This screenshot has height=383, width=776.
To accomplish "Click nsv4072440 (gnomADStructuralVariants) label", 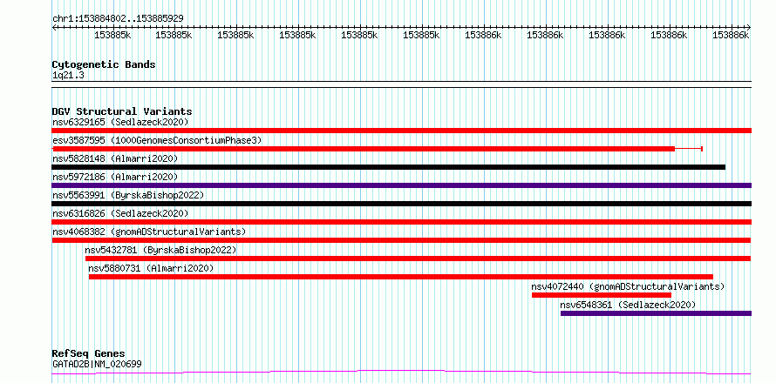I will 628,286.
